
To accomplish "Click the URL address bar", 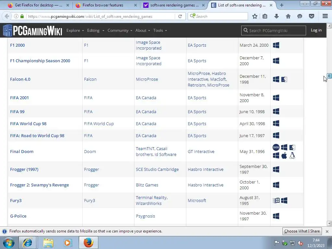I will coord(101,16).
